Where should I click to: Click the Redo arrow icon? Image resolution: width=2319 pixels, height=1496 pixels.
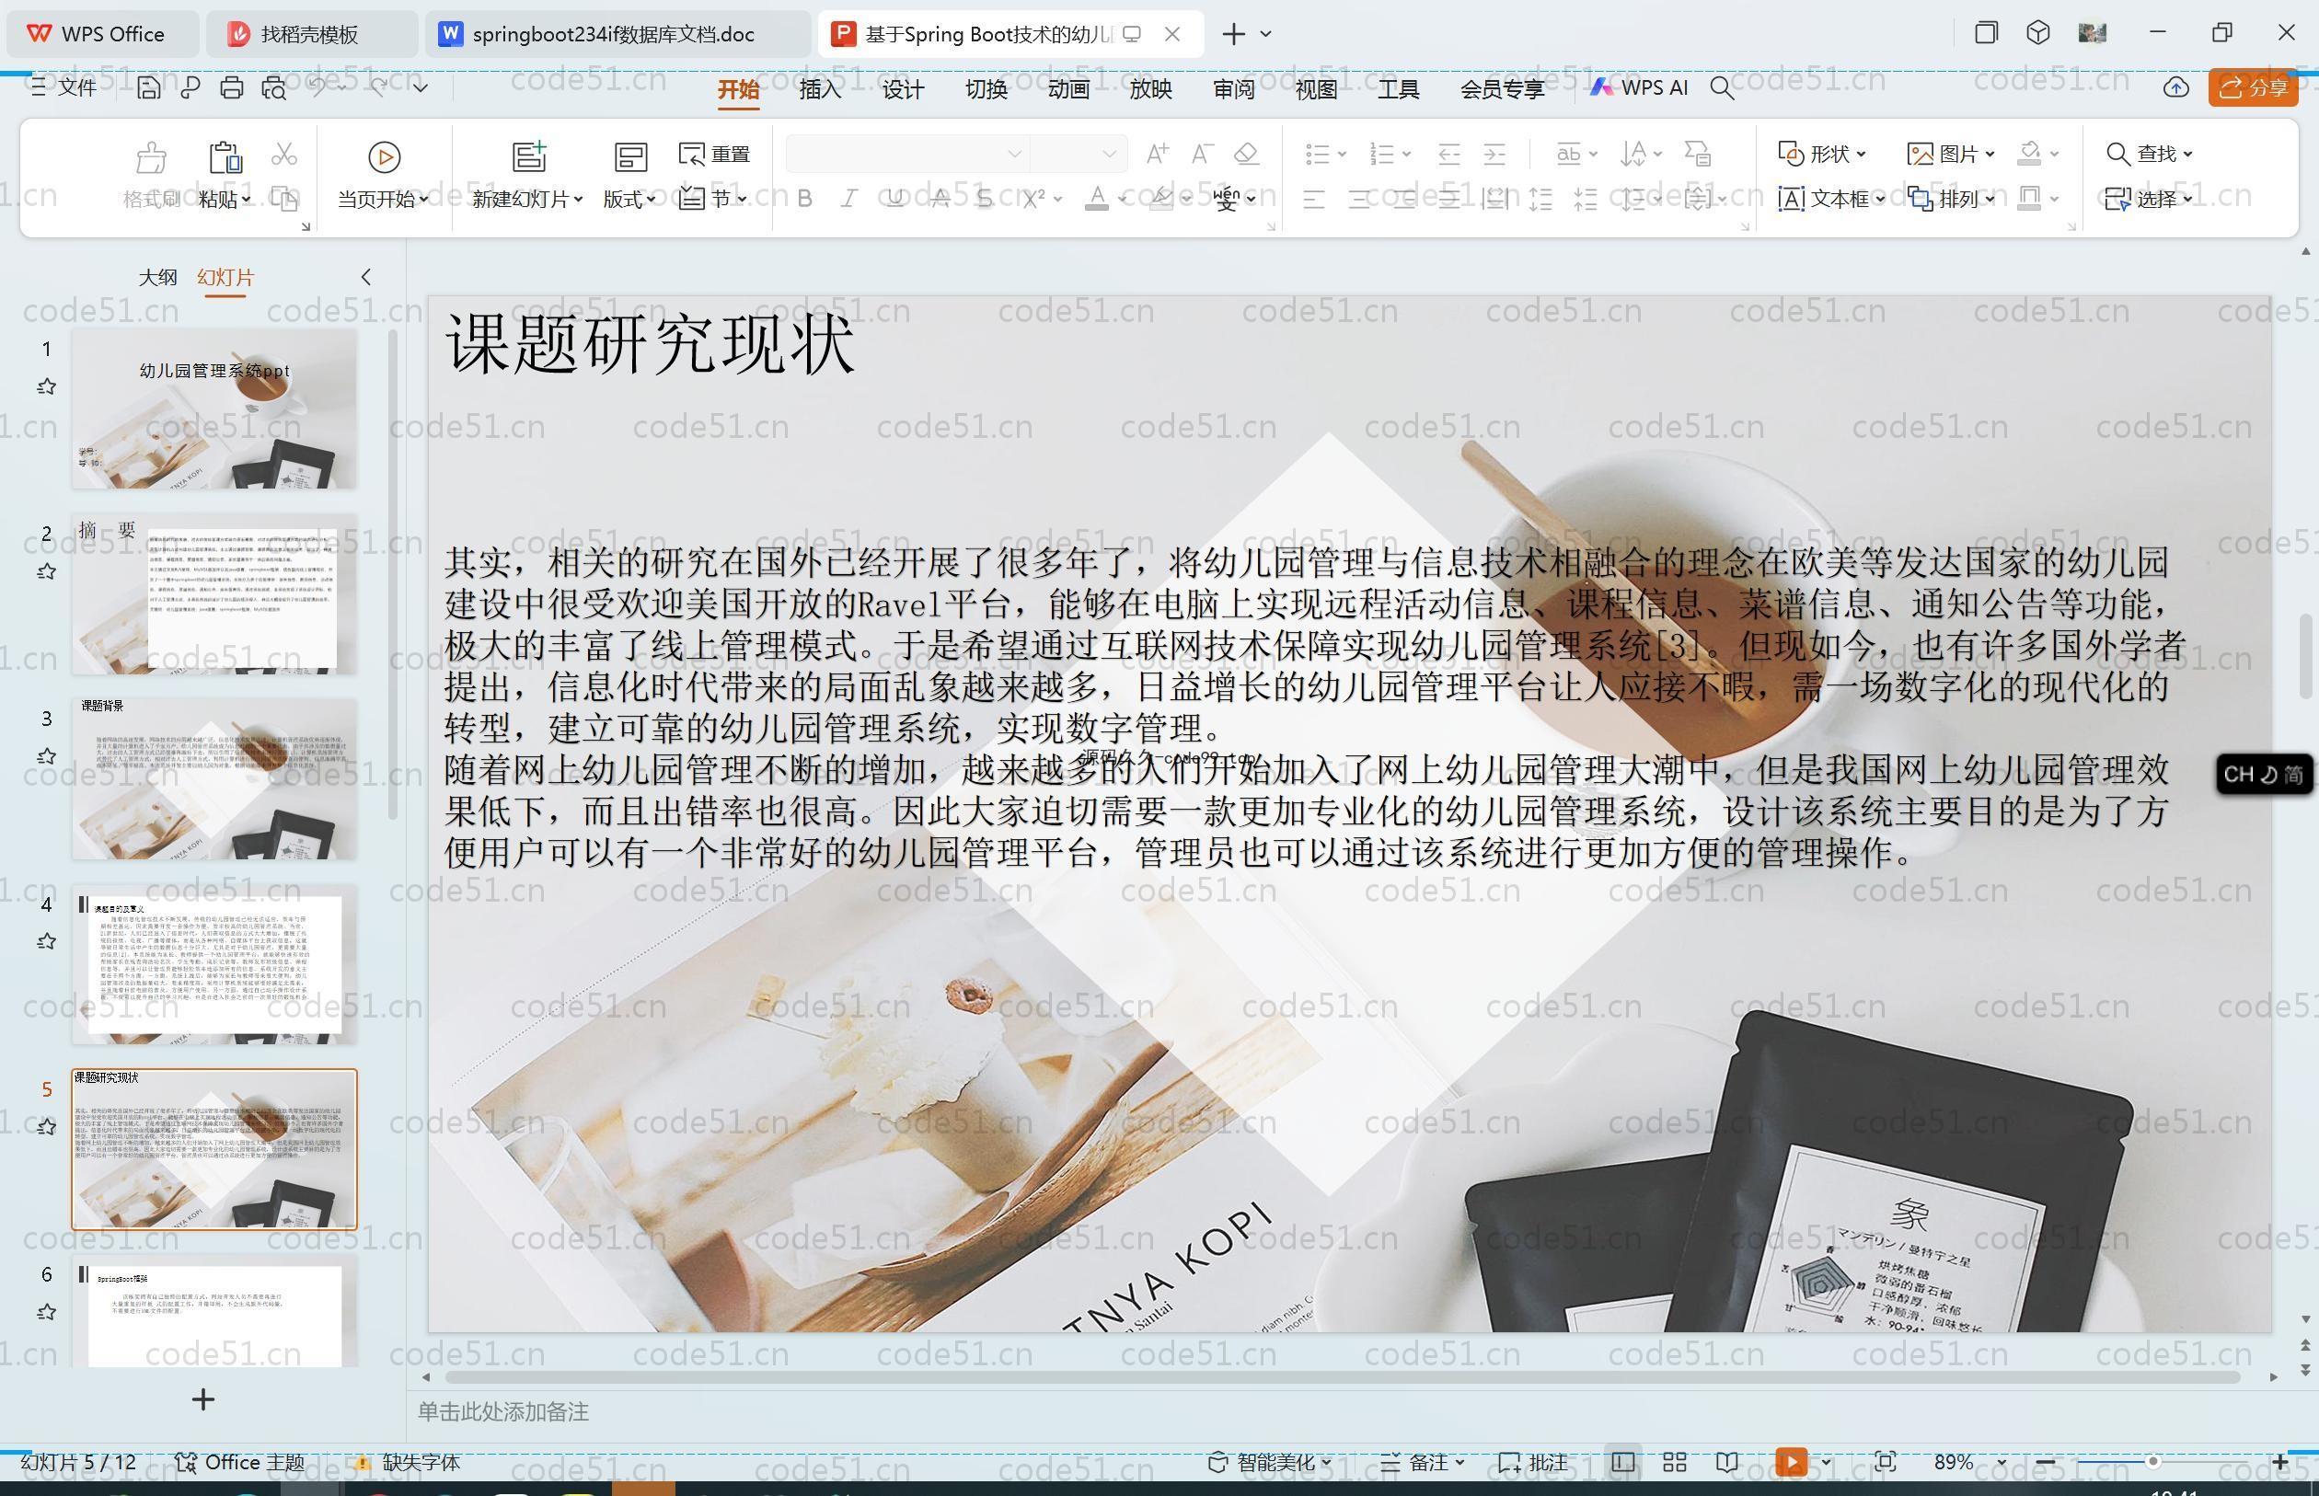click(x=379, y=87)
